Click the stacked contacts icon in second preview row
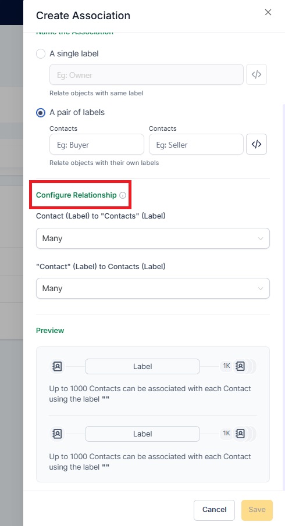This screenshot has width=285, height=526. tap(243, 434)
